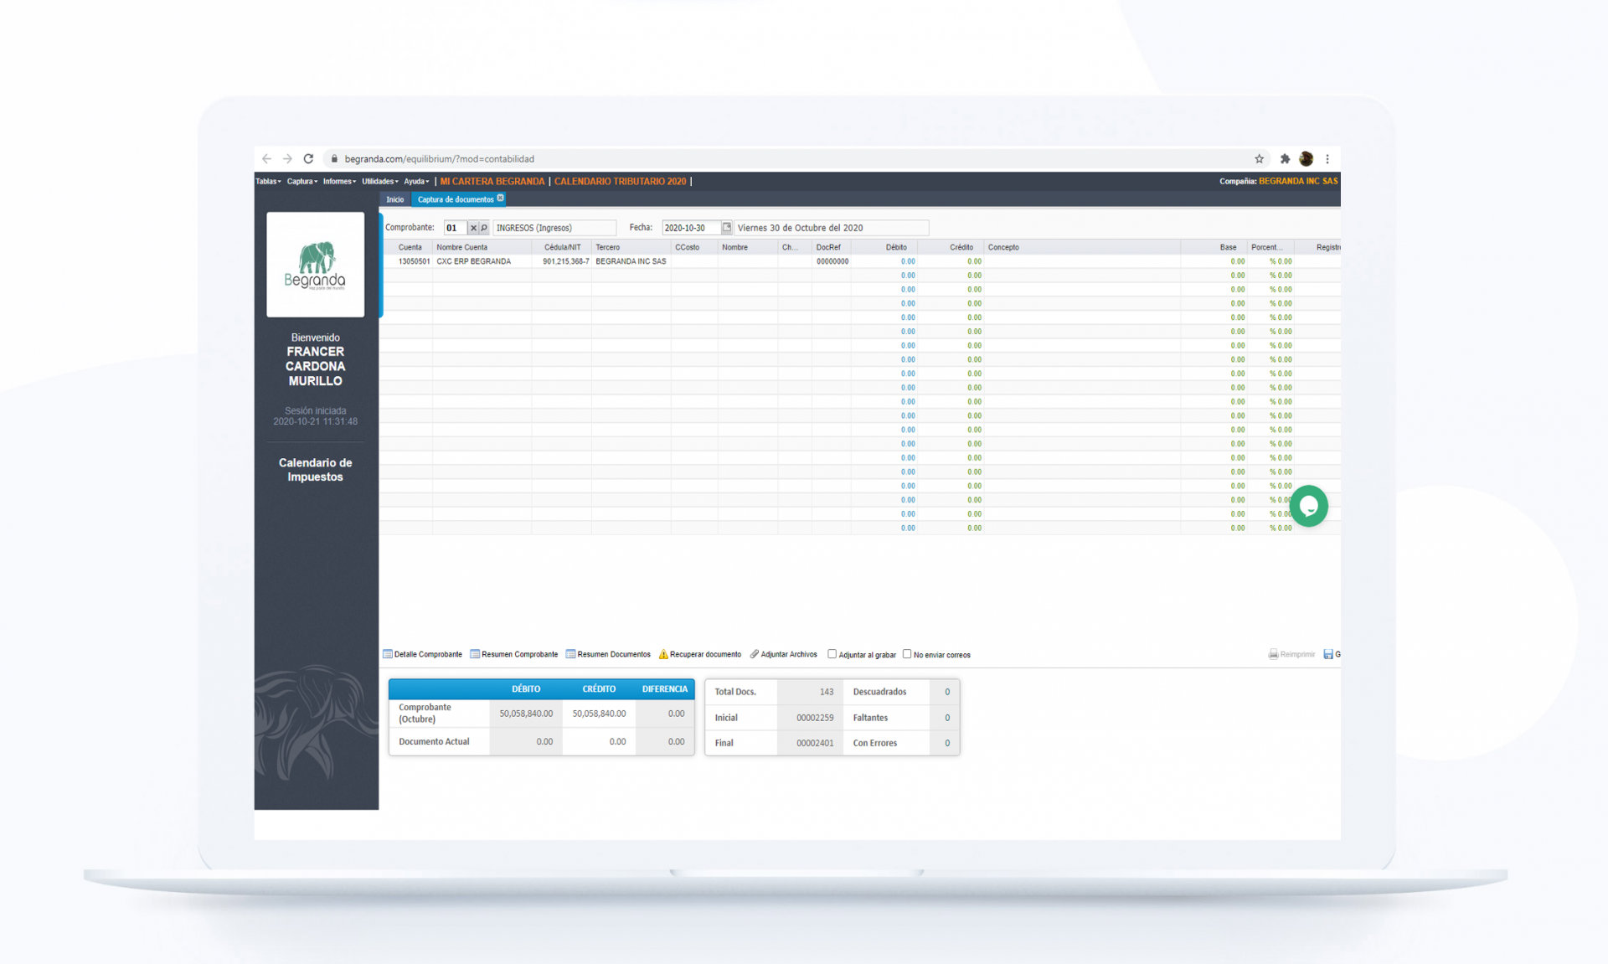1608x964 pixels.
Task: Check No enviar correos option
Action: [x=908, y=654]
